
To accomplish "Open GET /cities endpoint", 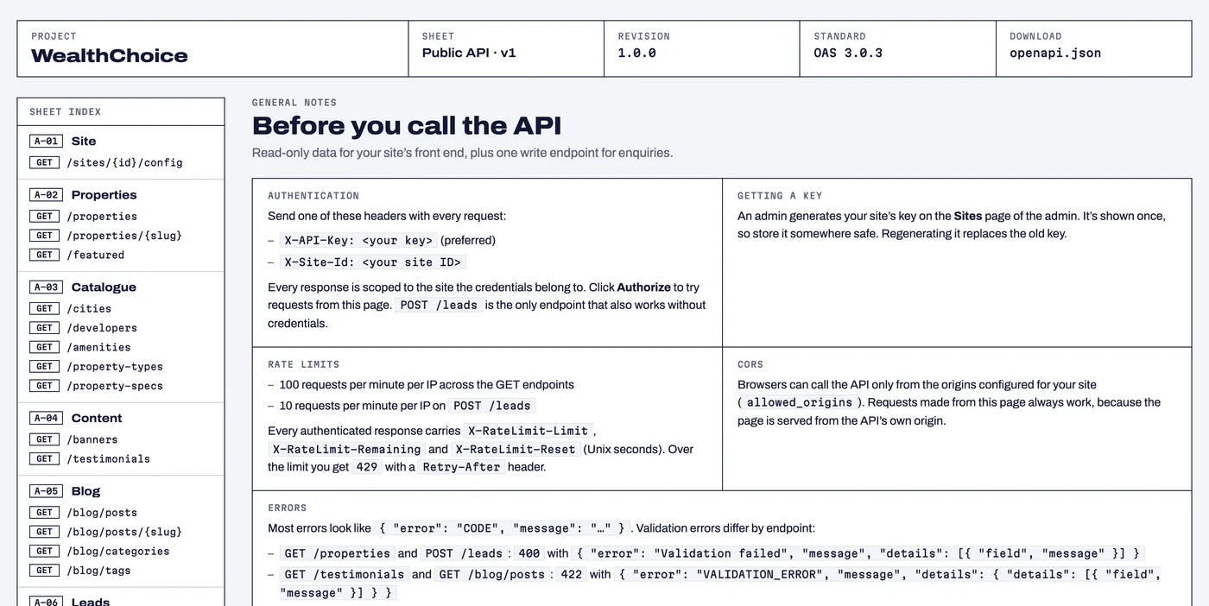I will (71, 308).
